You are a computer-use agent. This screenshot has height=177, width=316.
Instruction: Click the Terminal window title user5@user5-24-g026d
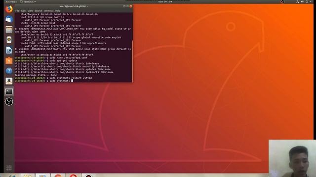pos(74,6)
